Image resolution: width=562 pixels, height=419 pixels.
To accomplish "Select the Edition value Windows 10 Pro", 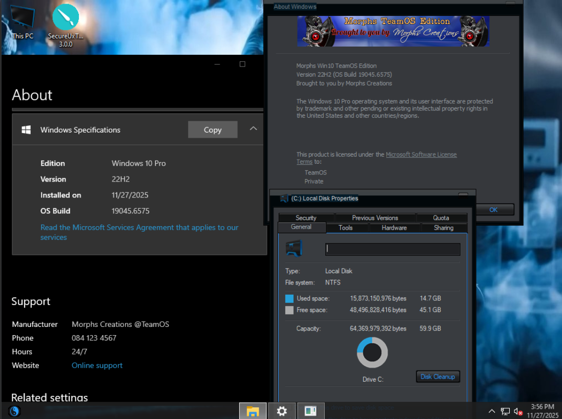I will (x=139, y=163).
